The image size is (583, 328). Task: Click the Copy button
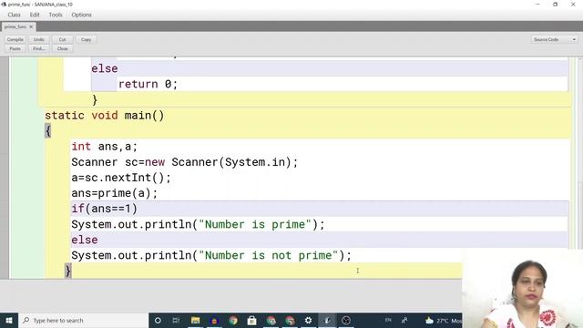coord(86,39)
